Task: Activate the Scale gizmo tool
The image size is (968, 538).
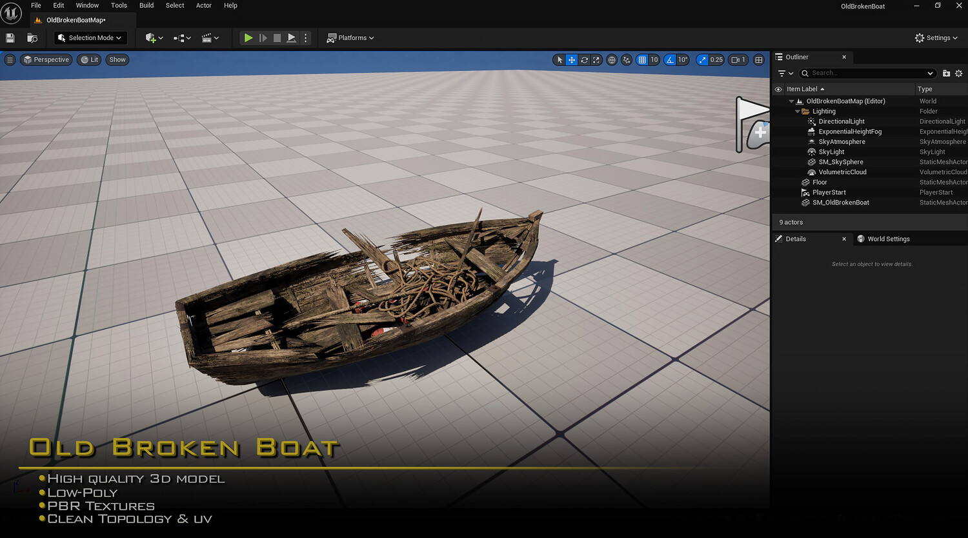Action: [x=596, y=60]
